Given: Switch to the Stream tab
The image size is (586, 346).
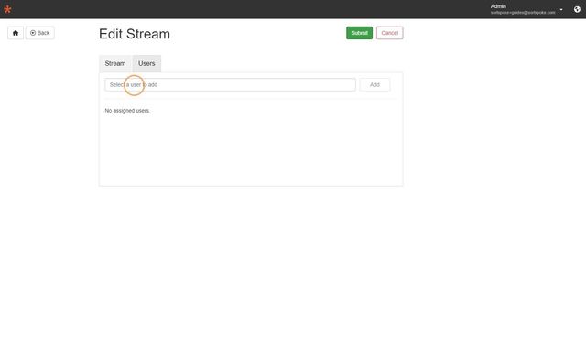Looking at the screenshot, I should [x=115, y=63].
